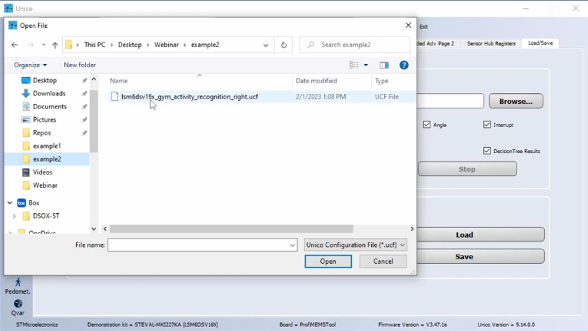Expand the DSOX-ST folder node
This screenshot has width=588, height=331.
pos(14,216)
